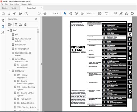Open CO - Engine Cooling System bookmark

[26, 88]
